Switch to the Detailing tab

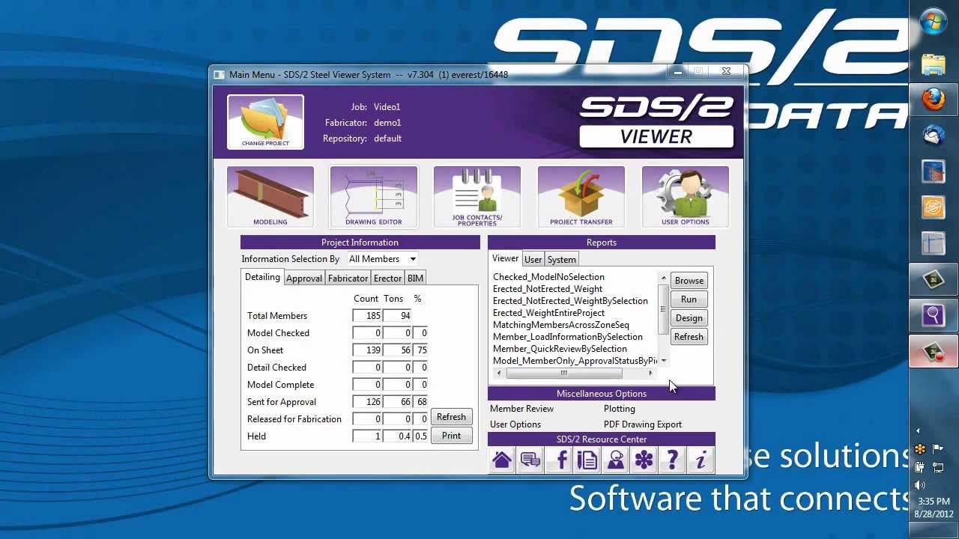coord(262,277)
